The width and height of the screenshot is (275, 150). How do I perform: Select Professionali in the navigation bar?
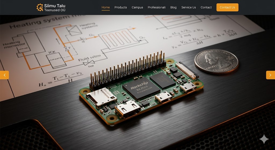click(x=157, y=7)
